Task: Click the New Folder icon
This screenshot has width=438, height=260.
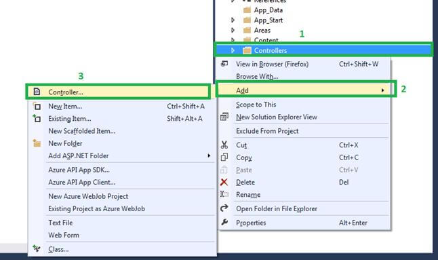Action: [x=37, y=143]
